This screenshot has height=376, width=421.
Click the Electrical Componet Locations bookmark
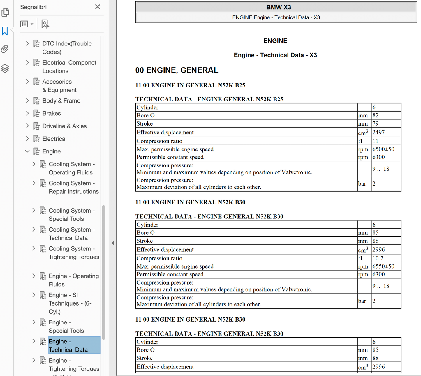coord(69,67)
